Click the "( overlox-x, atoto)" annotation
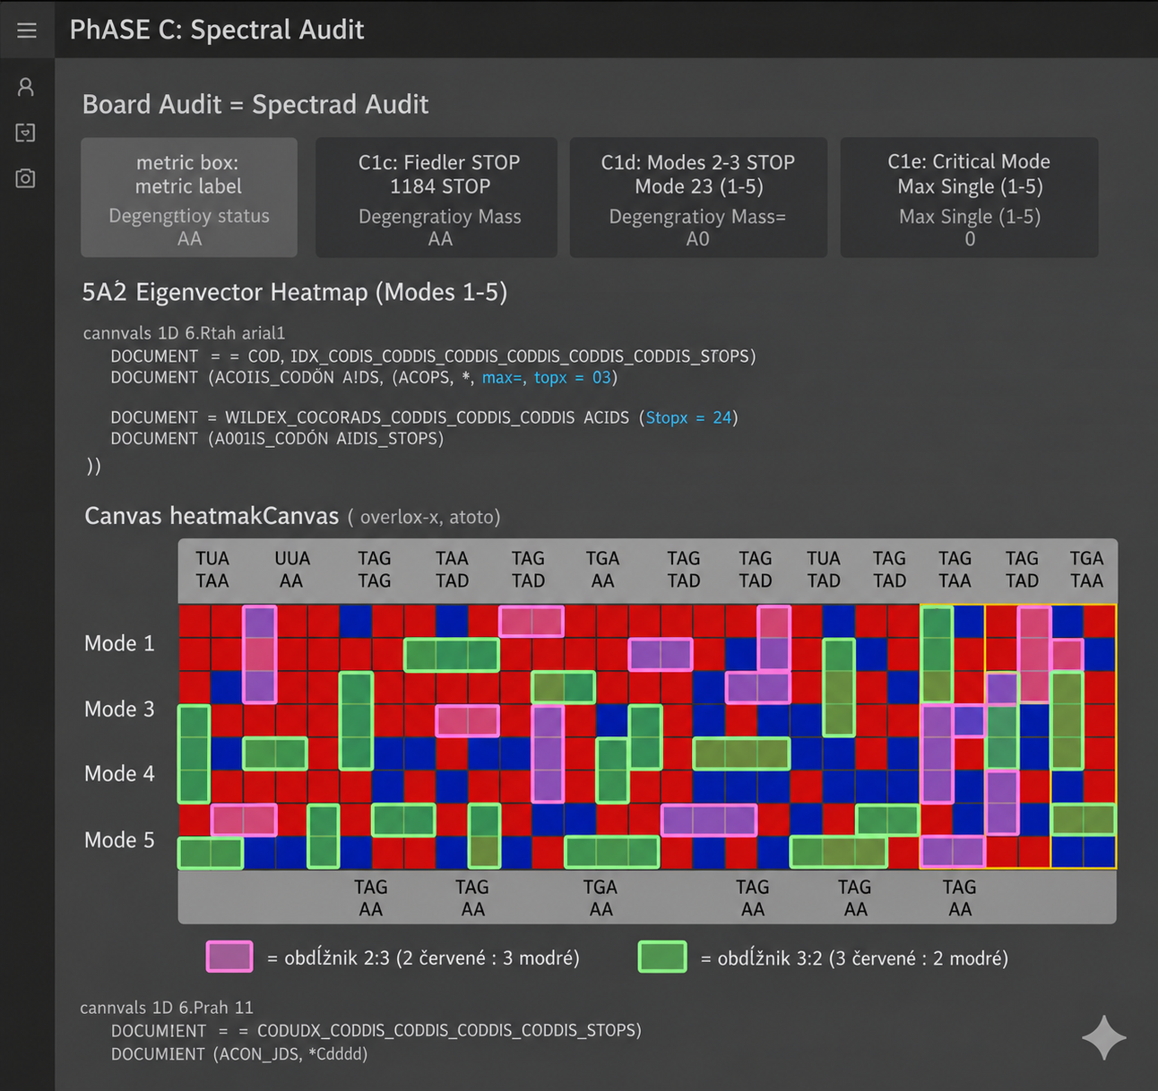The width and height of the screenshot is (1158, 1091). [424, 517]
